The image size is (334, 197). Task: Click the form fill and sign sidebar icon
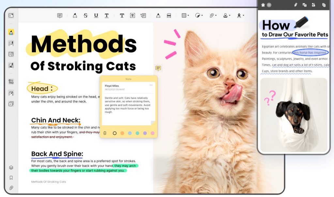click(x=11, y=65)
